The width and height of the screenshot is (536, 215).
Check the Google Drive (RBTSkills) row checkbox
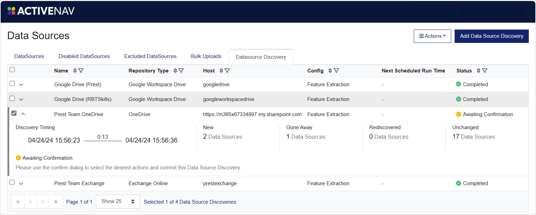pyautogui.click(x=12, y=98)
